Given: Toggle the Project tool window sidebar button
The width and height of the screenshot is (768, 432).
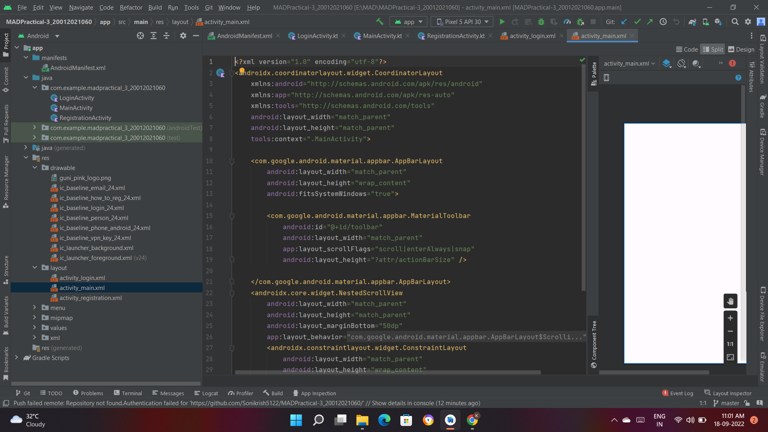Looking at the screenshot, I should (x=6, y=45).
